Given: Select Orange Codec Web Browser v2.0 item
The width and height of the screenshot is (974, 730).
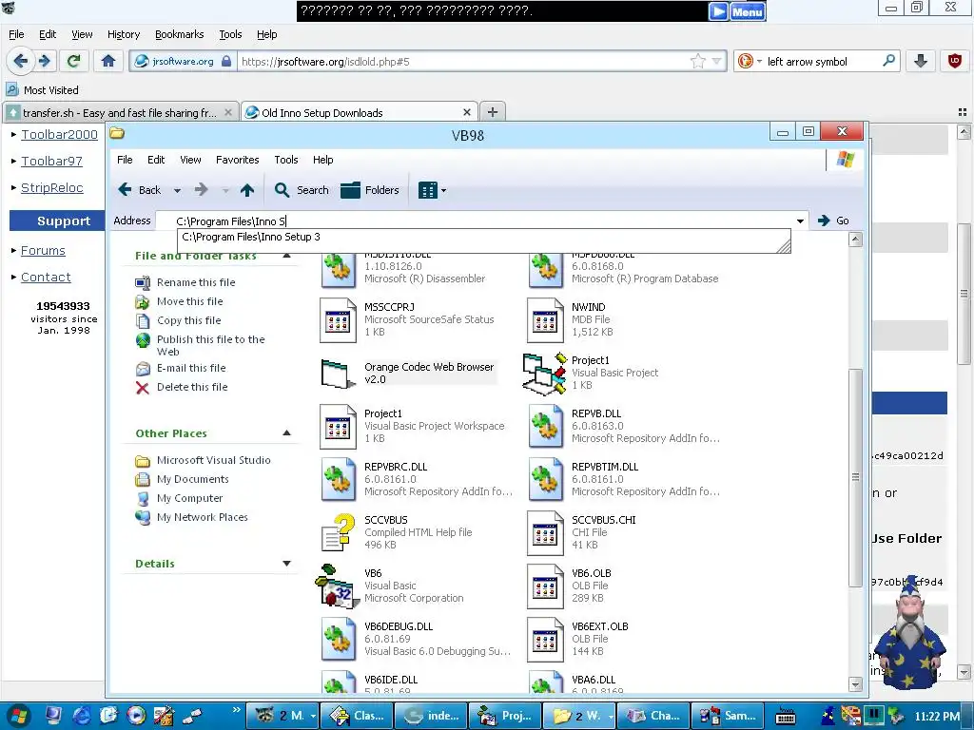Looking at the screenshot, I should point(409,373).
